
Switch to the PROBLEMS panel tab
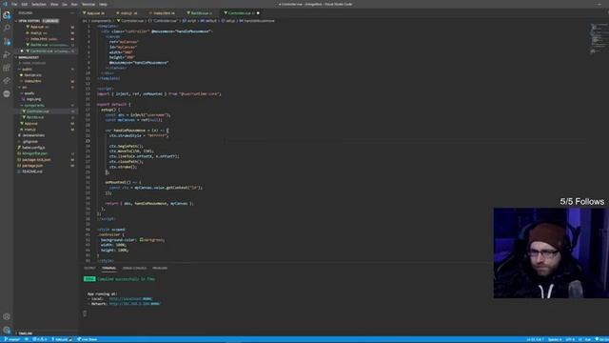[160, 268]
